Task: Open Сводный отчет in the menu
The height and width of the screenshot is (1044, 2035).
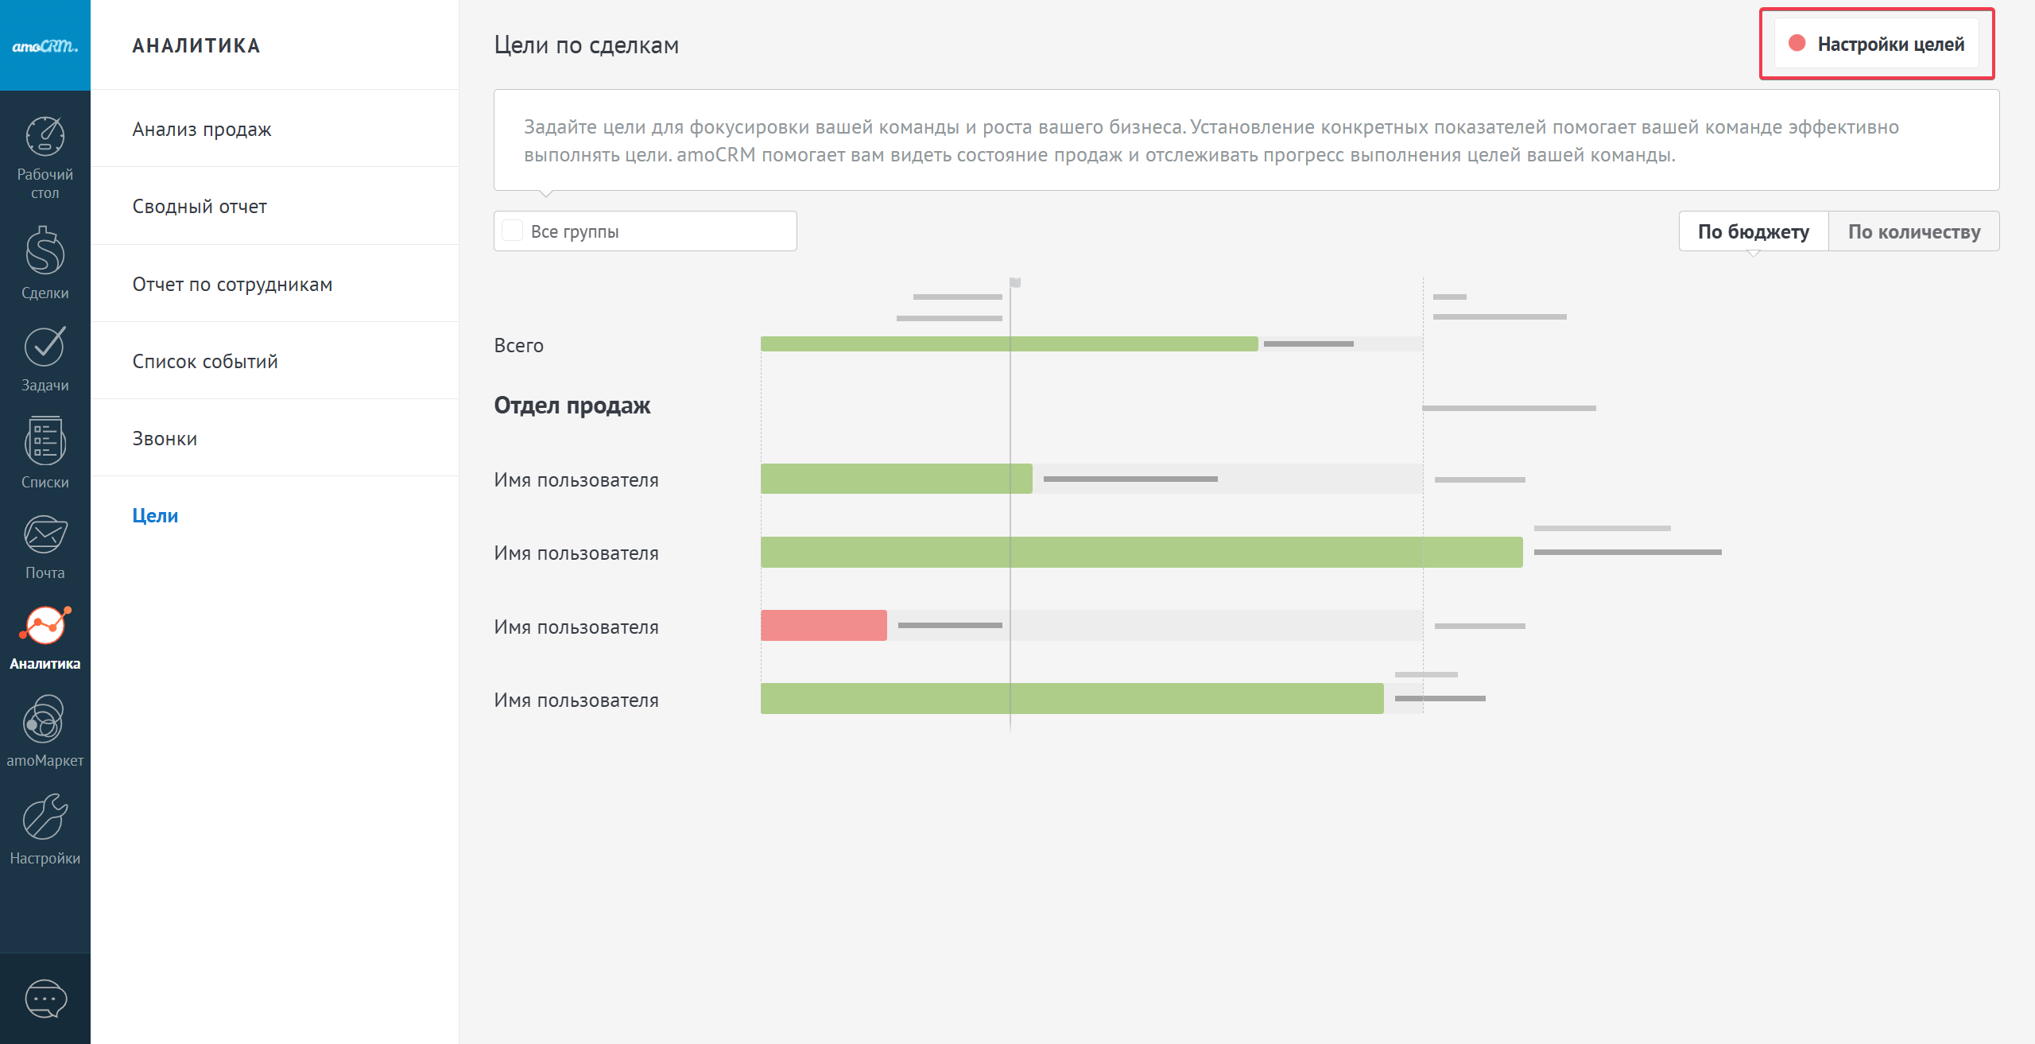Action: (x=200, y=207)
